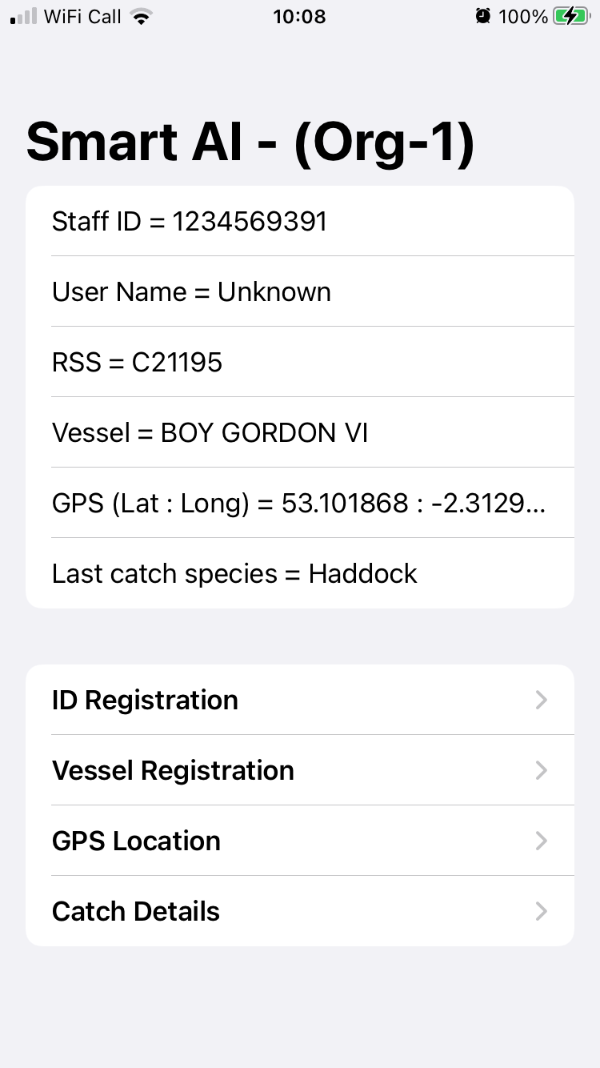The width and height of the screenshot is (600, 1068).
Task: Tap the chevron beside GPS Location
Action: pos(542,841)
